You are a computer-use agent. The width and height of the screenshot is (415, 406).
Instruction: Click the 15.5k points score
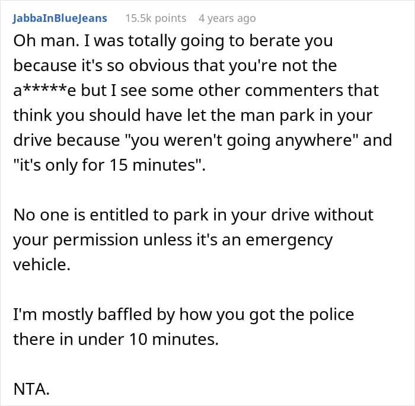coord(155,18)
